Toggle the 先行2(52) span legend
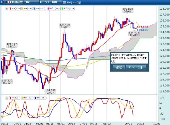The height and width of the screenshot is (125, 170). point(68,8)
